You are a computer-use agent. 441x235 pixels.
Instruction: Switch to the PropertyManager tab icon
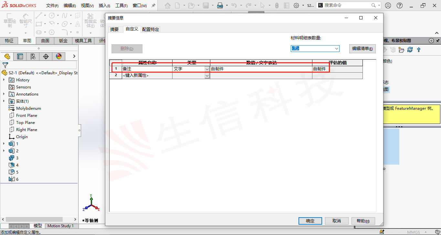[20, 56]
